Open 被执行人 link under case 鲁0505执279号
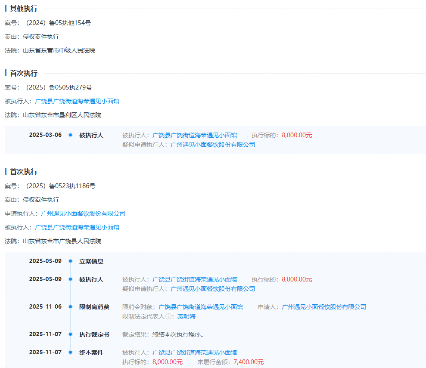This screenshot has width=426, height=368. pos(77,101)
